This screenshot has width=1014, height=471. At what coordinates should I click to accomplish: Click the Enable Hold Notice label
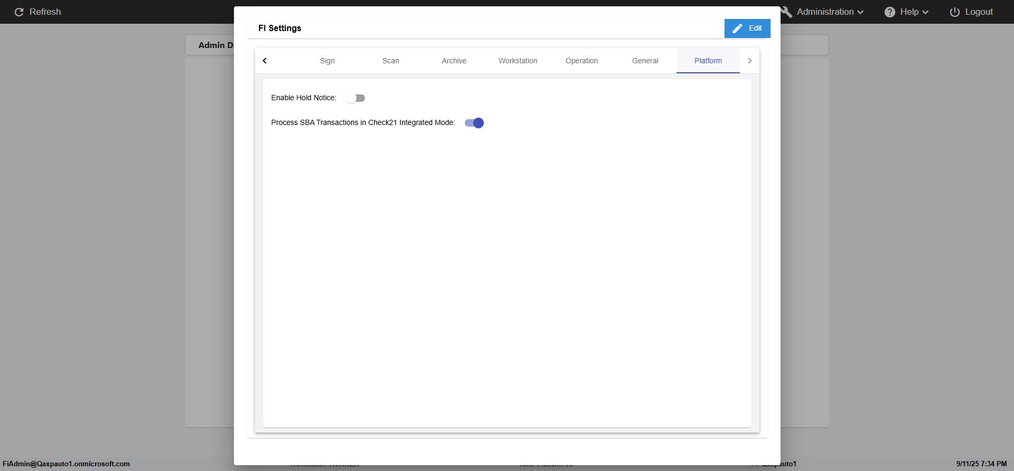point(304,98)
